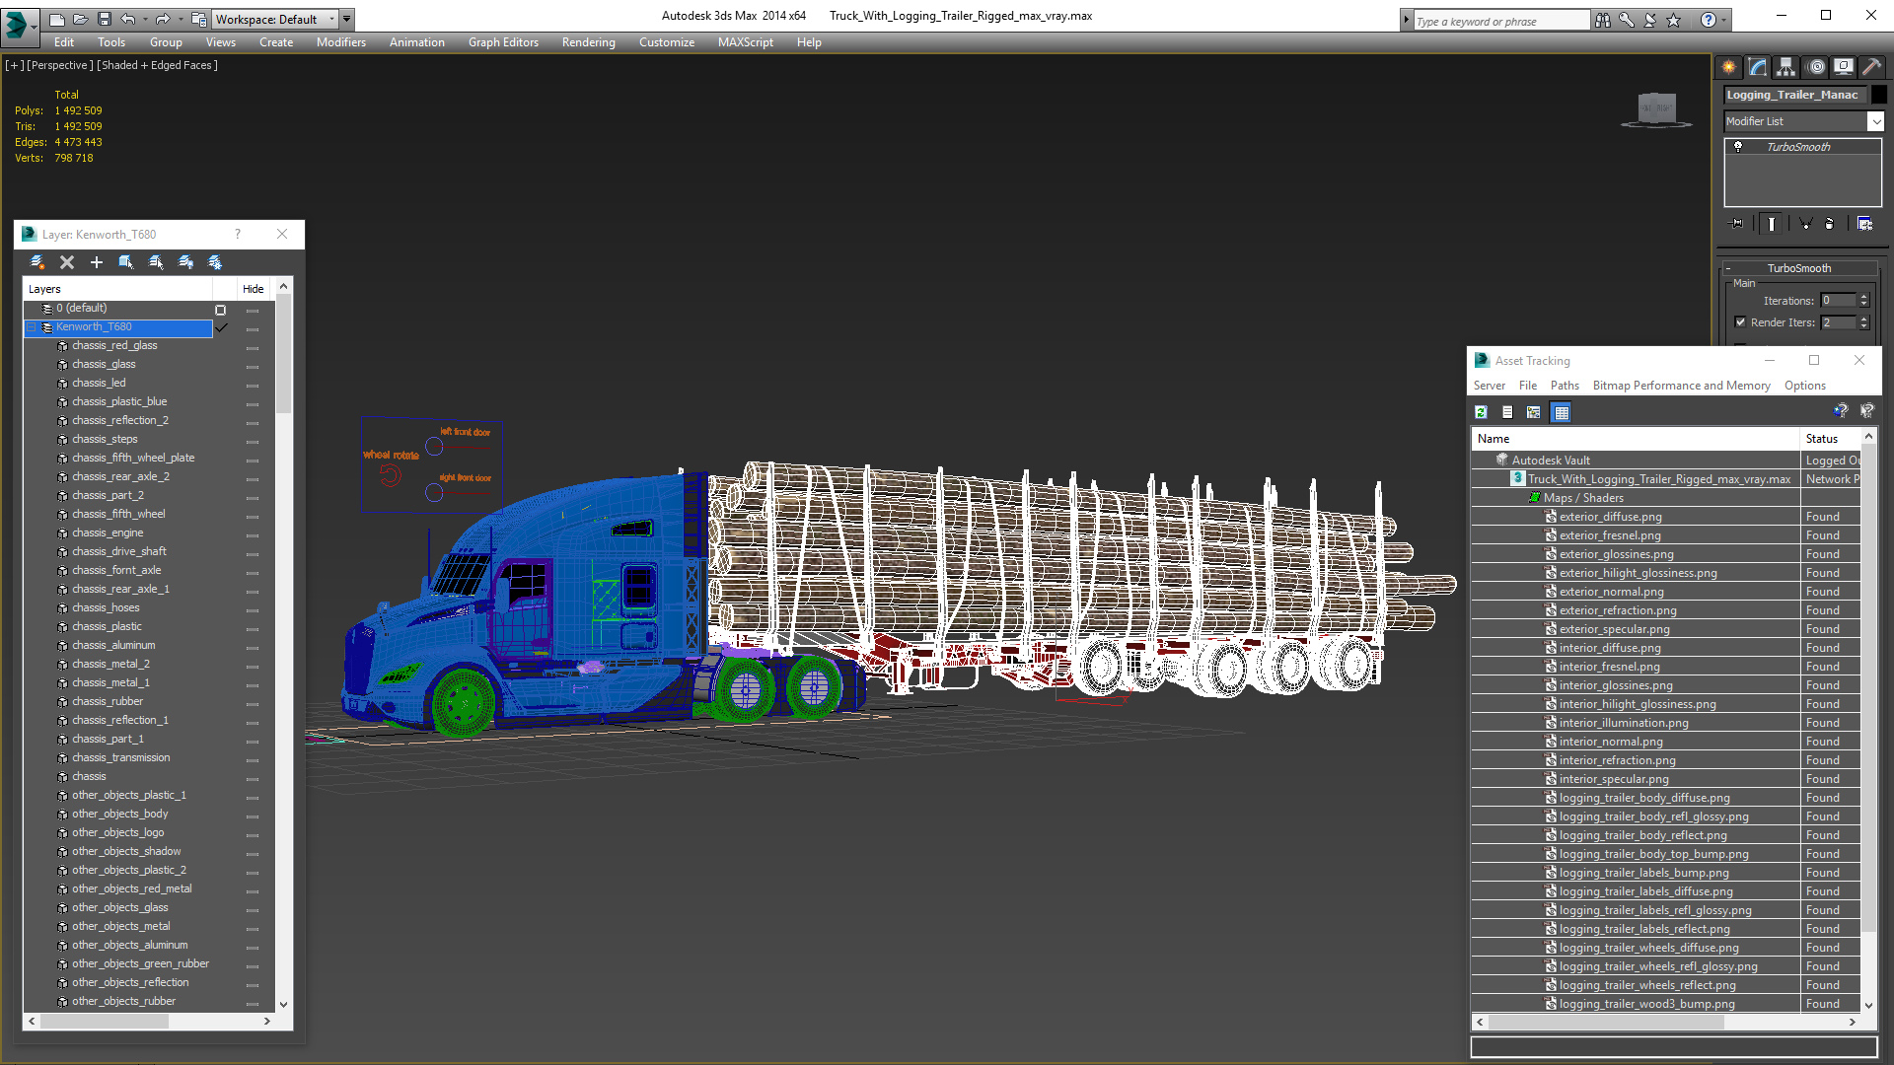Set 0 (default) as current layer checkbox

(x=220, y=309)
